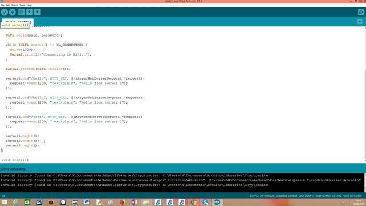Click the server2.on("/hello" line
Viewport: 366px width, 206px height.
75,98
